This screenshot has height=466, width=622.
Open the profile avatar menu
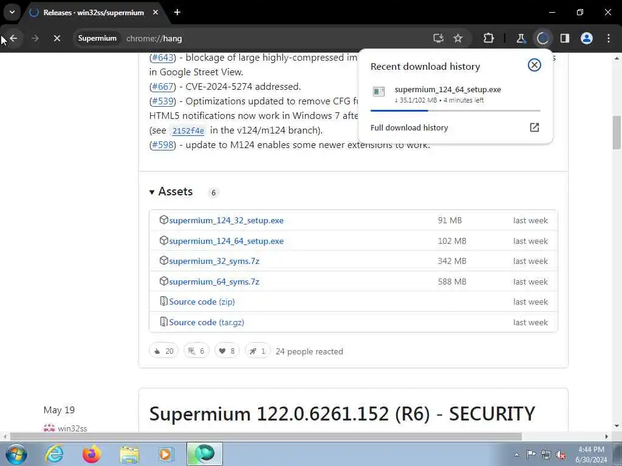(x=587, y=38)
